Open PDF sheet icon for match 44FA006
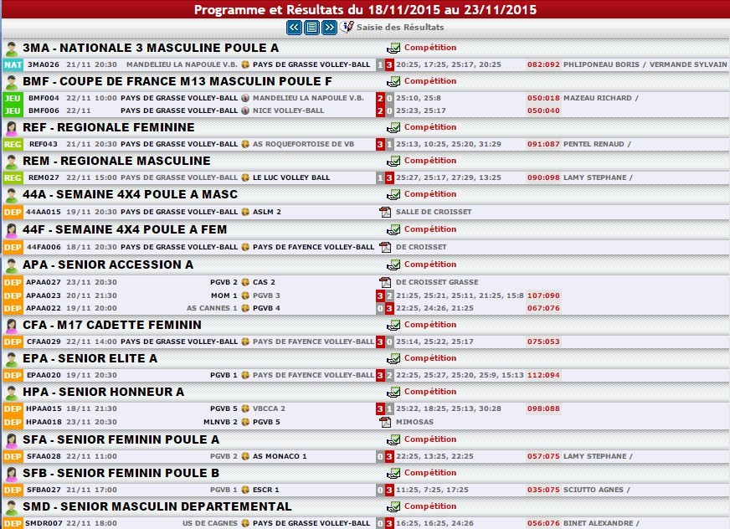 tap(385, 247)
